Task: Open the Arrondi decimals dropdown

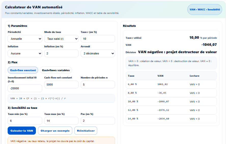Action: [98, 53]
